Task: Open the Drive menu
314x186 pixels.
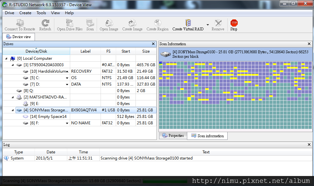Action: [9, 13]
